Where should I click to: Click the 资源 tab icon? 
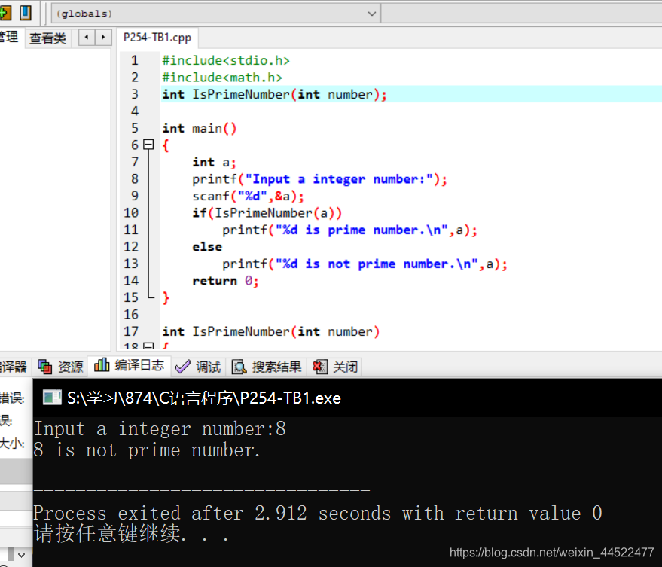(44, 367)
